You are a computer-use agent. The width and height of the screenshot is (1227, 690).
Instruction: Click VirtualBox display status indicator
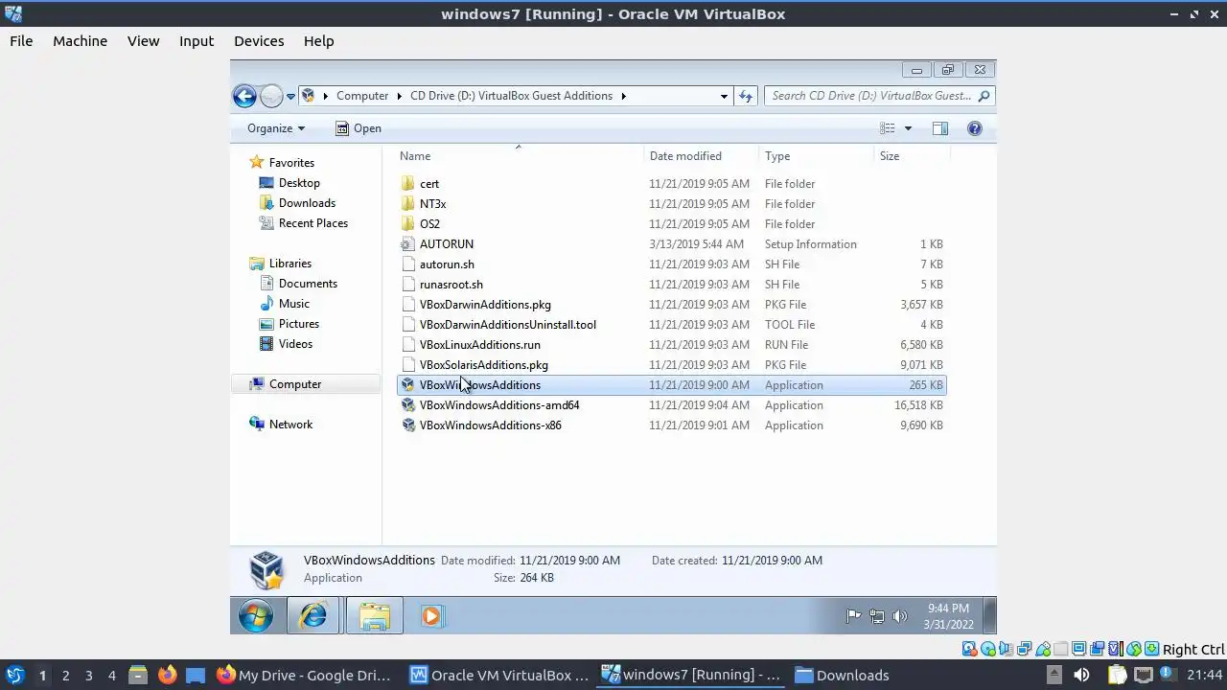point(1078,649)
